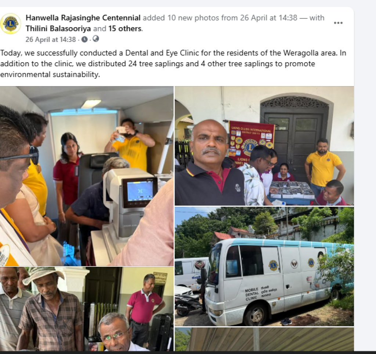This screenshot has width=376, height=354.
Task: Open Hanwella Rajasinghe Centennial page link
Action: point(83,18)
